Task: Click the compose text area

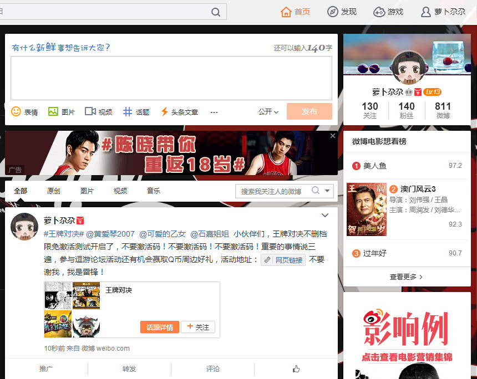Action: (x=171, y=78)
